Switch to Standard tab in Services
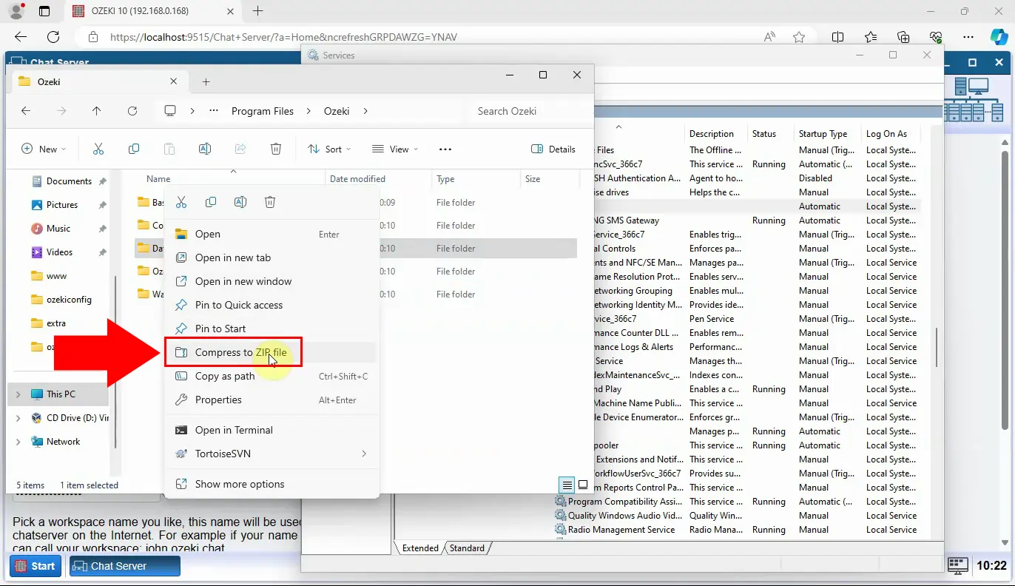The image size is (1015, 586). [x=467, y=548]
